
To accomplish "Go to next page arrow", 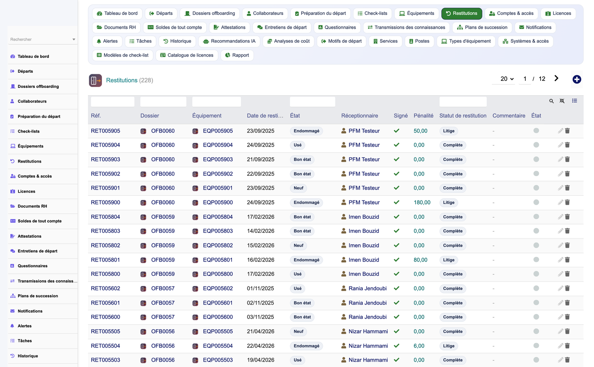I will (556, 78).
